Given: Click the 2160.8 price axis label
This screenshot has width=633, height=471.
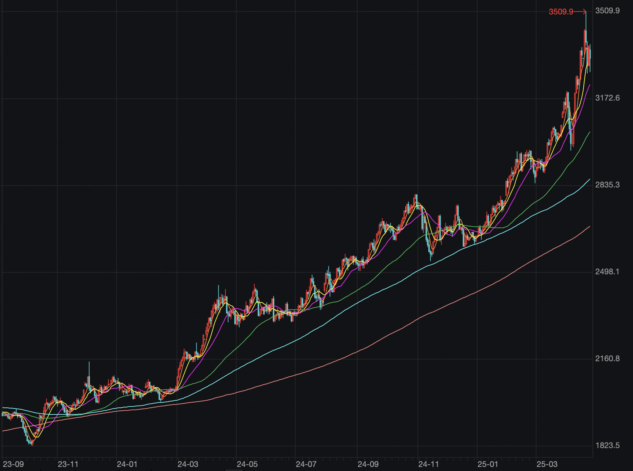Looking at the screenshot, I should [607, 359].
